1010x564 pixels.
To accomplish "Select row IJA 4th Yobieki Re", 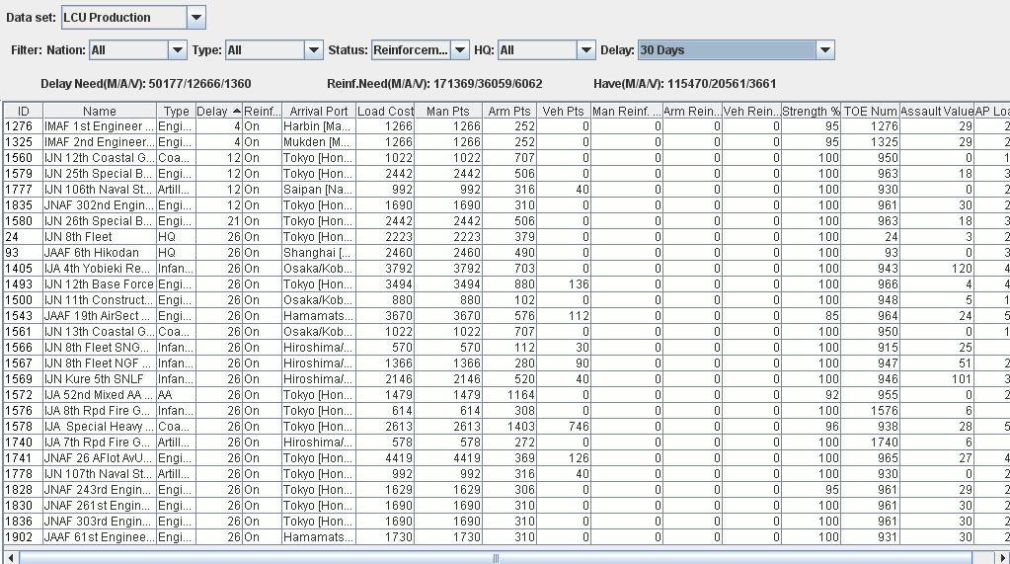I will point(505,268).
